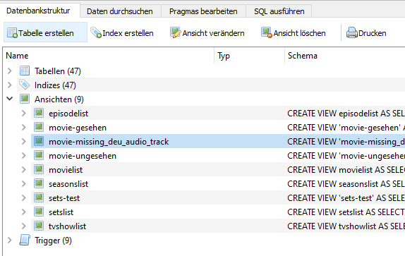Viewport: 405px width, 256px height.
Task: Click the movie-ungesehen view icon
Action: 39,156
